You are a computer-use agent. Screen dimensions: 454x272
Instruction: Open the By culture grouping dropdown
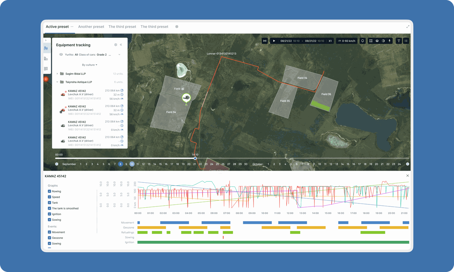tap(89, 65)
